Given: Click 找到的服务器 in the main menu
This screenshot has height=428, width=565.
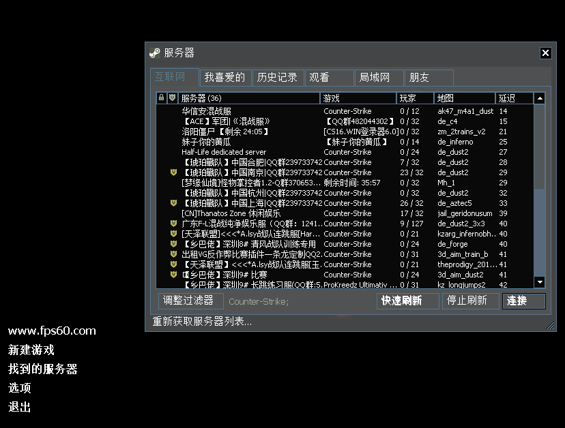Looking at the screenshot, I should pos(43,369).
